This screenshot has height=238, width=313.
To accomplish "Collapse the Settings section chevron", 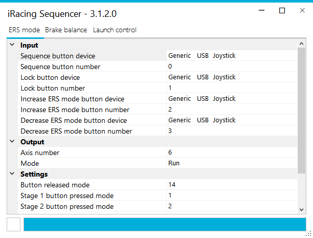I will (12, 174).
